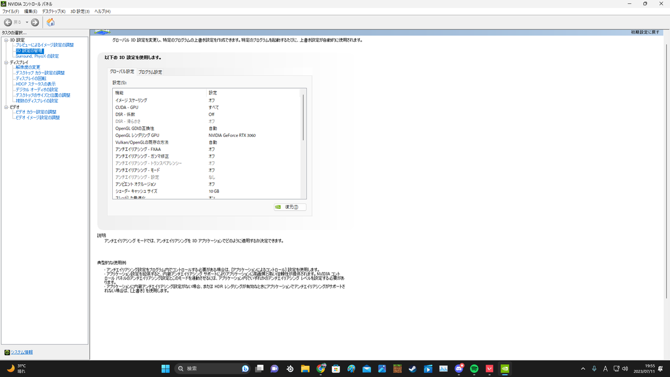Open デスクトップのサイズと位置の調整
The height and width of the screenshot is (377, 670).
[x=43, y=96]
